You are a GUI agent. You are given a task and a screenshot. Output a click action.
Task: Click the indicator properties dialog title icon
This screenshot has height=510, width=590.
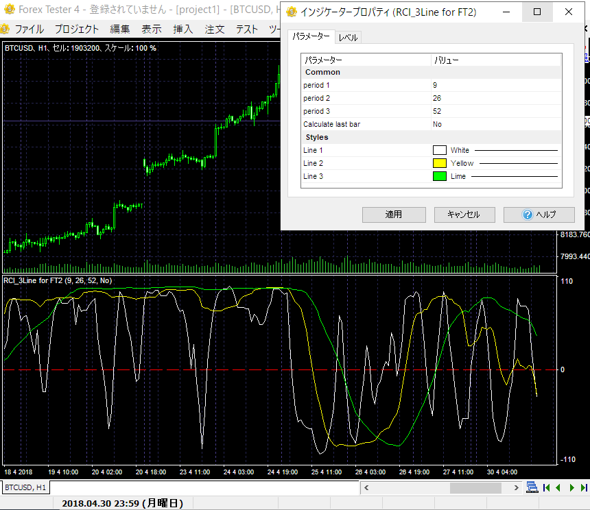pos(292,12)
